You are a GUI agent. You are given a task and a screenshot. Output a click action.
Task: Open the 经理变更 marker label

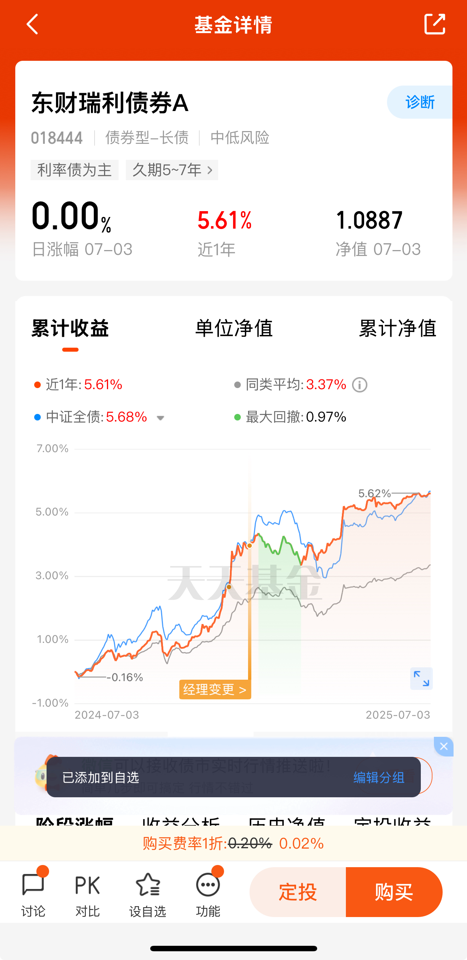click(215, 690)
